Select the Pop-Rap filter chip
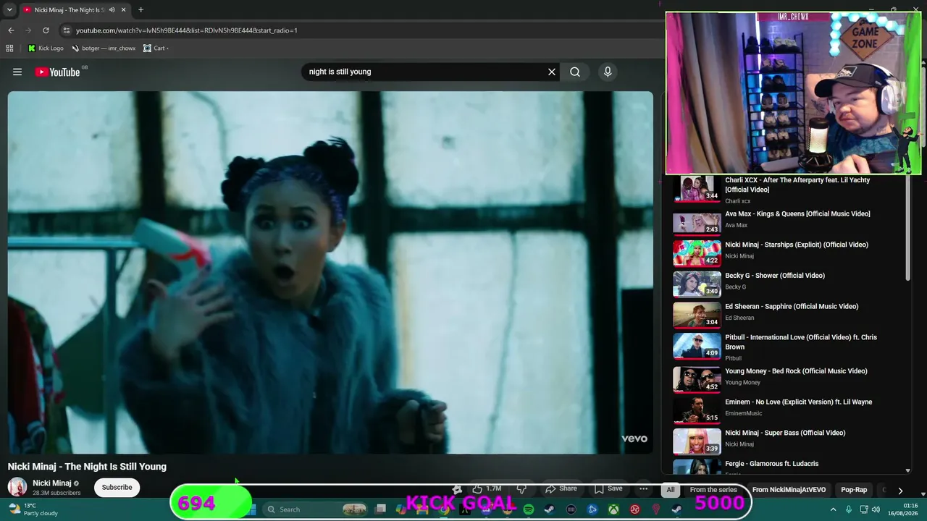 (x=854, y=490)
